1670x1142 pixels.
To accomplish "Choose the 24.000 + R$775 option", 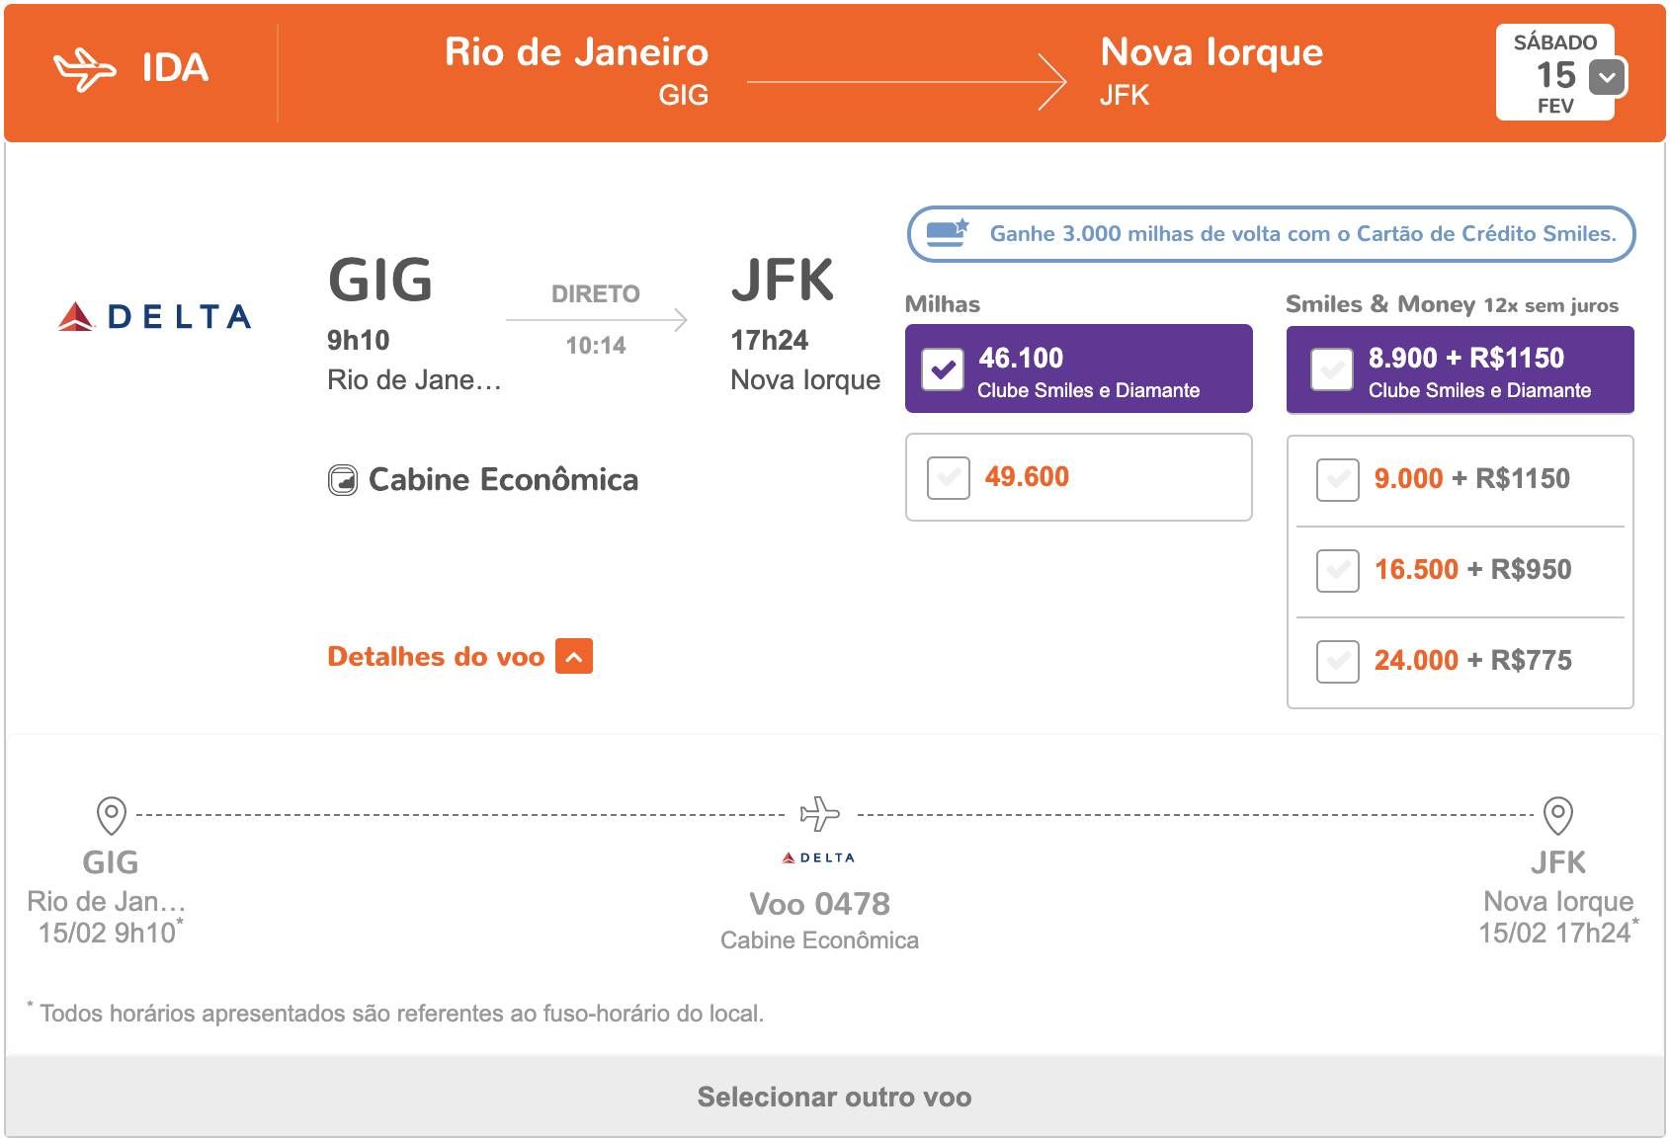I will tap(1338, 662).
